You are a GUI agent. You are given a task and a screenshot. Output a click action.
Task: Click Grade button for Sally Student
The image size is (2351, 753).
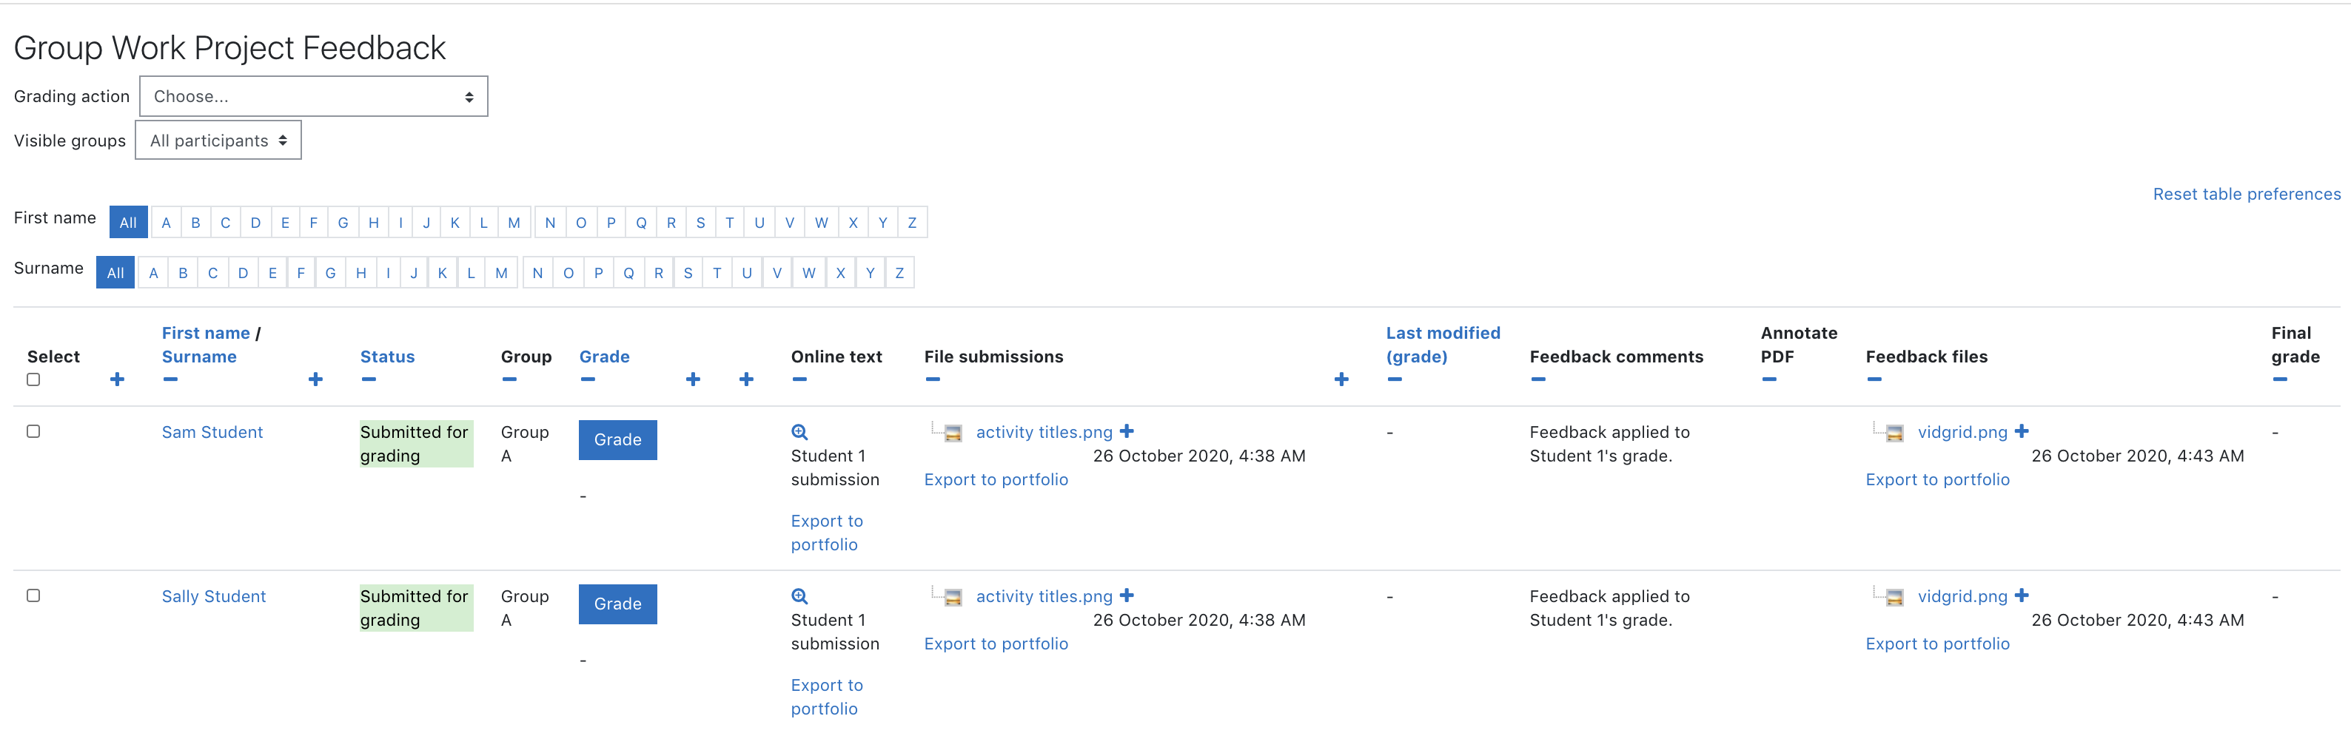(x=618, y=604)
